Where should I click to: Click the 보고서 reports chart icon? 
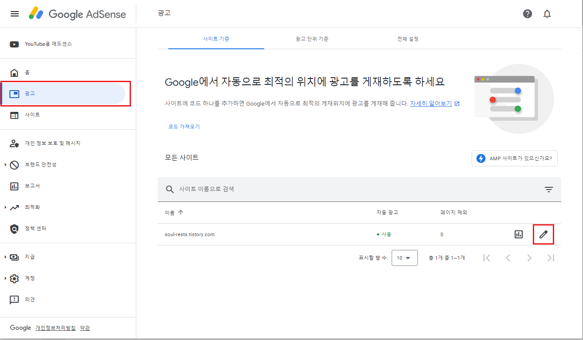point(15,186)
